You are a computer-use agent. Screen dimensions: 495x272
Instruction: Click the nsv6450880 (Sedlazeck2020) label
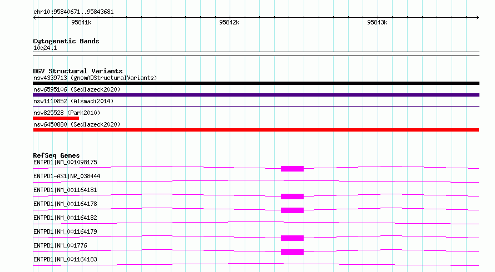[77, 124]
